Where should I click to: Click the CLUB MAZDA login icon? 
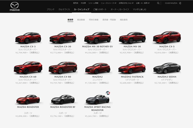coord(180,3)
